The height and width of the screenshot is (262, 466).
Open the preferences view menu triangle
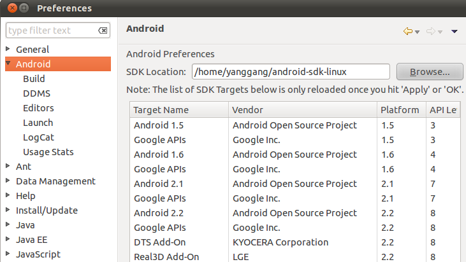point(455,31)
